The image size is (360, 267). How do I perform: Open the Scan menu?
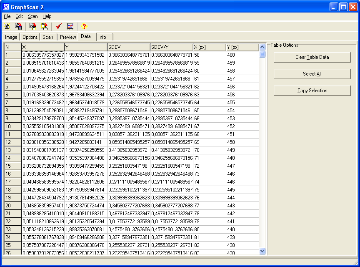point(33,16)
